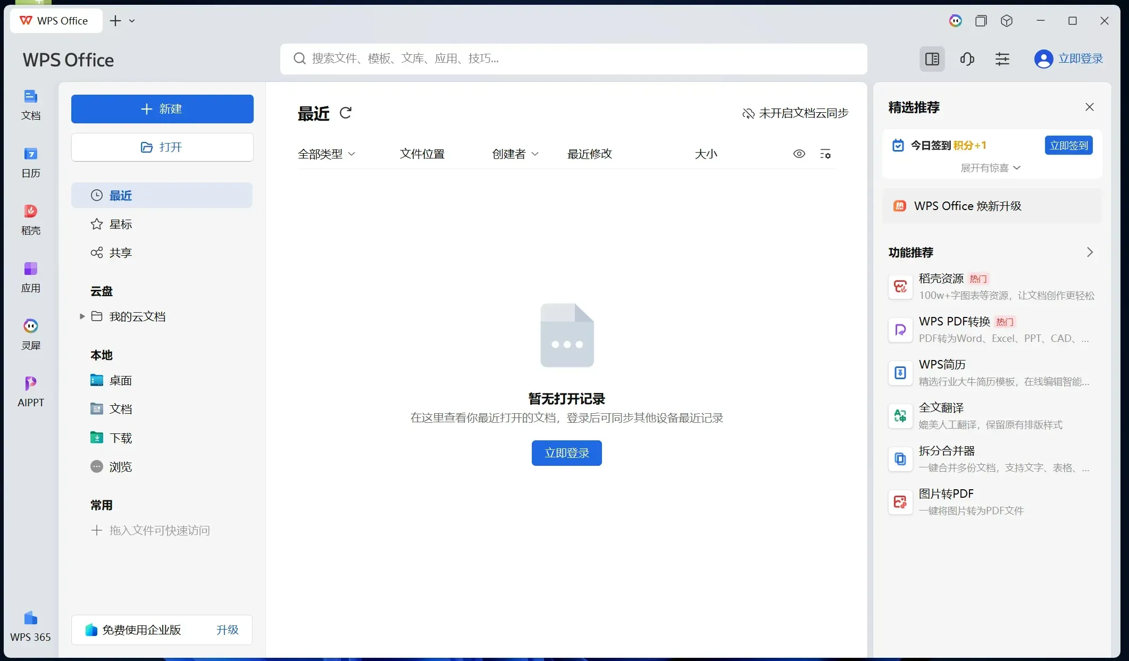Expand 展开有惊喜 section
This screenshot has height=661, width=1129.
click(x=990, y=168)
